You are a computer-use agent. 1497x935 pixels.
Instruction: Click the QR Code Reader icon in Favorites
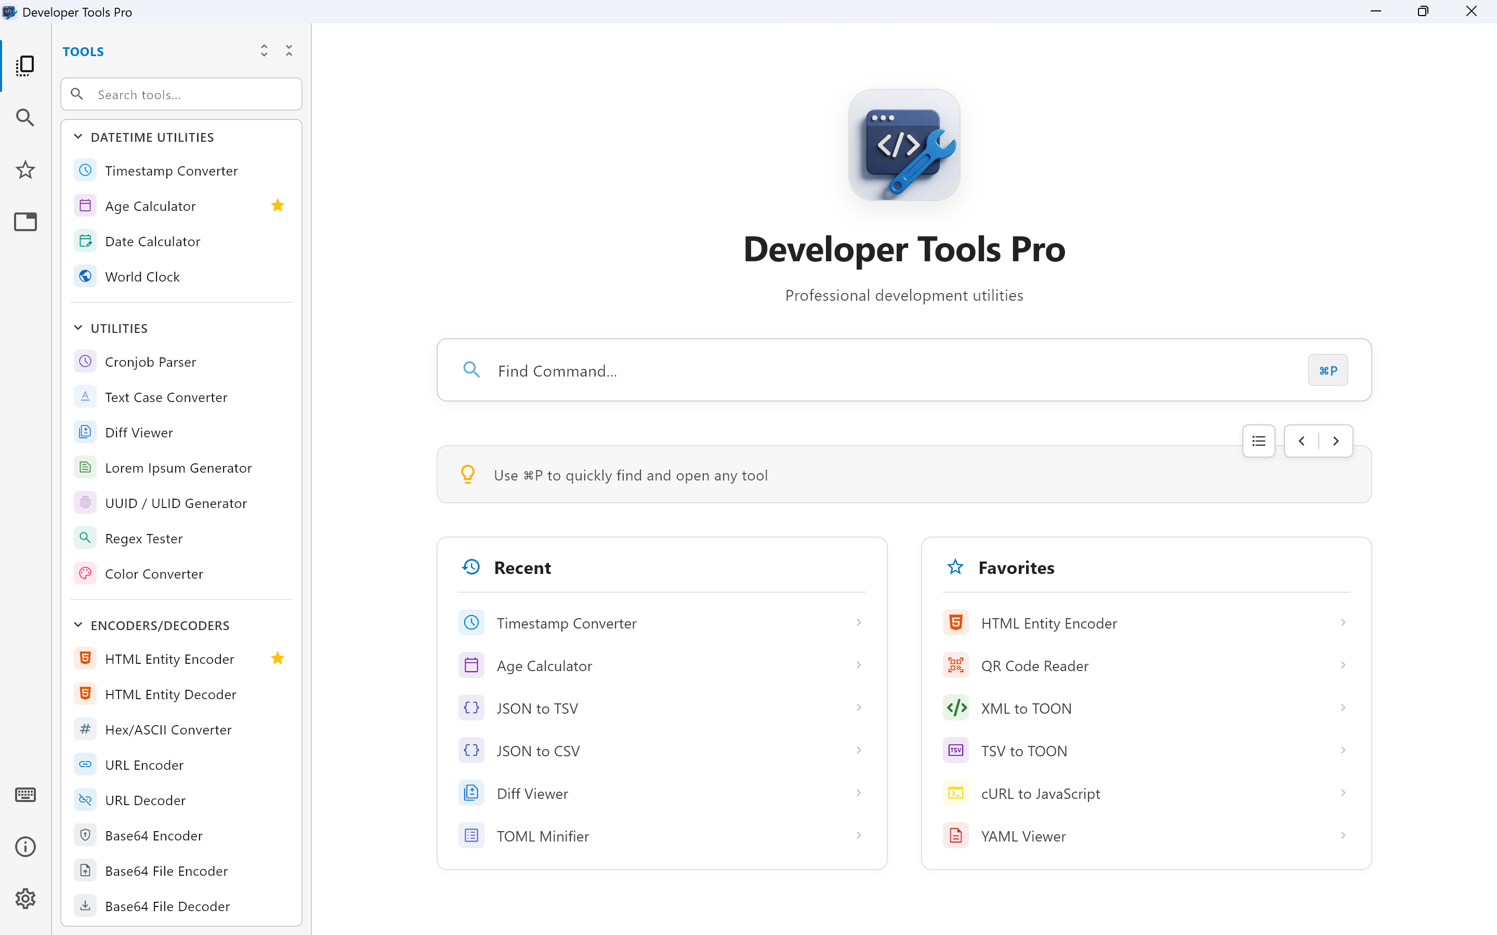tap(956, 665)
